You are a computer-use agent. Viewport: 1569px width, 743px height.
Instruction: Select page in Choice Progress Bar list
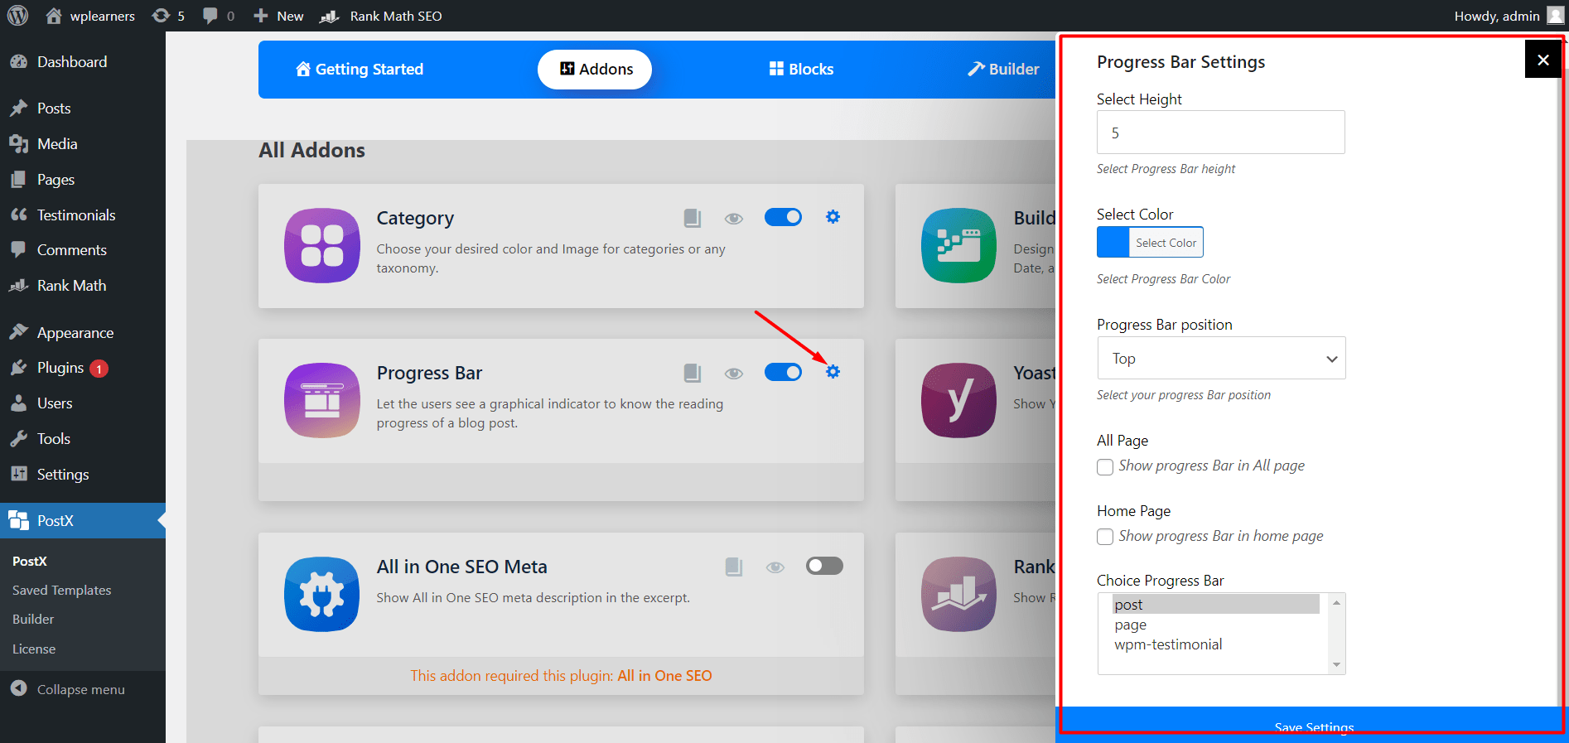coord(1131,625)
